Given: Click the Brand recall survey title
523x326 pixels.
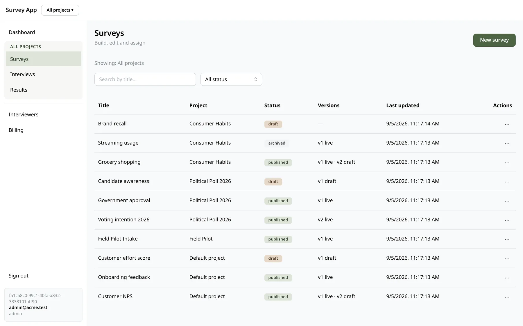Looking at the screenshot, I should tap(112, 123).
